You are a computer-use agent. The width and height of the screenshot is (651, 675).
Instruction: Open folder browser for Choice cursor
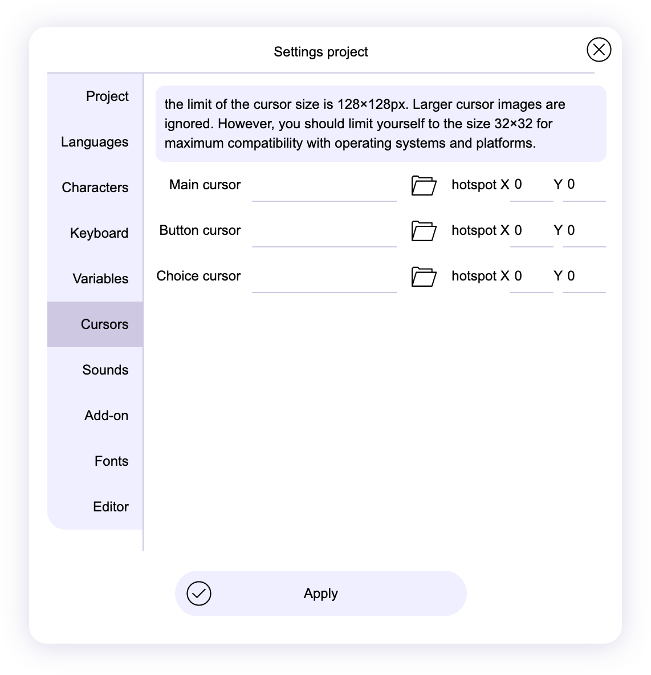(424, 276)
